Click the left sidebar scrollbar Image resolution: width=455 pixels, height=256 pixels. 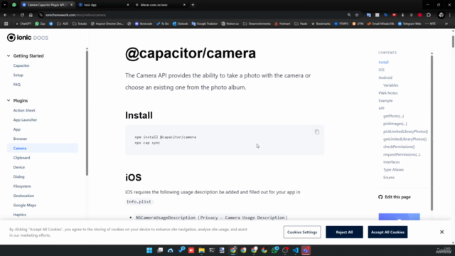pyautogui.click(x=87, y=113)
